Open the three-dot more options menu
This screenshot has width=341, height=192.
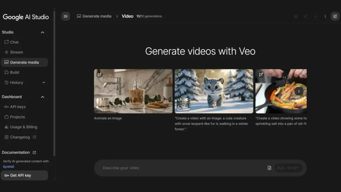[325, 16]
